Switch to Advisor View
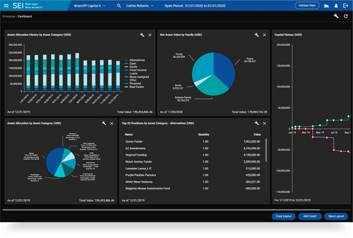Viewport: 353px width, 238px height. 307,5
